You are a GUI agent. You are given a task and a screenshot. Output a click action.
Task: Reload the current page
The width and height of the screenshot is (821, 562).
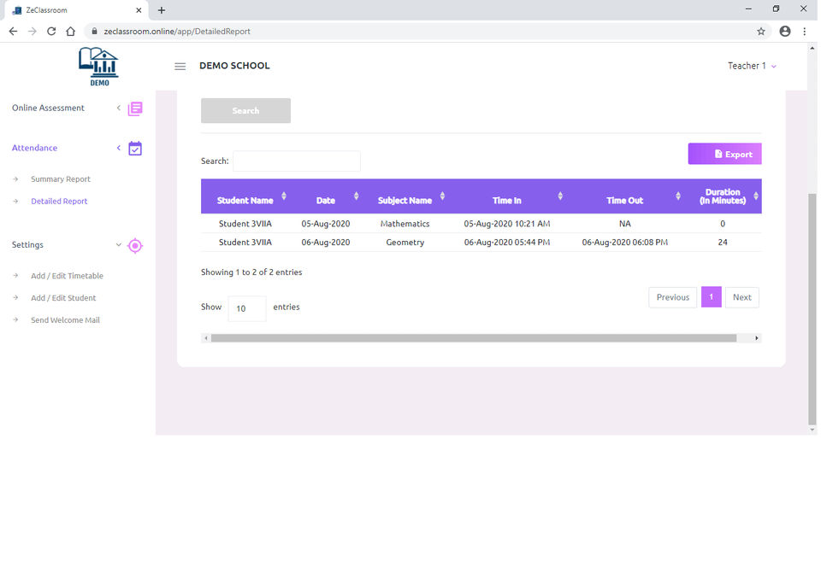tap(51, 32)
